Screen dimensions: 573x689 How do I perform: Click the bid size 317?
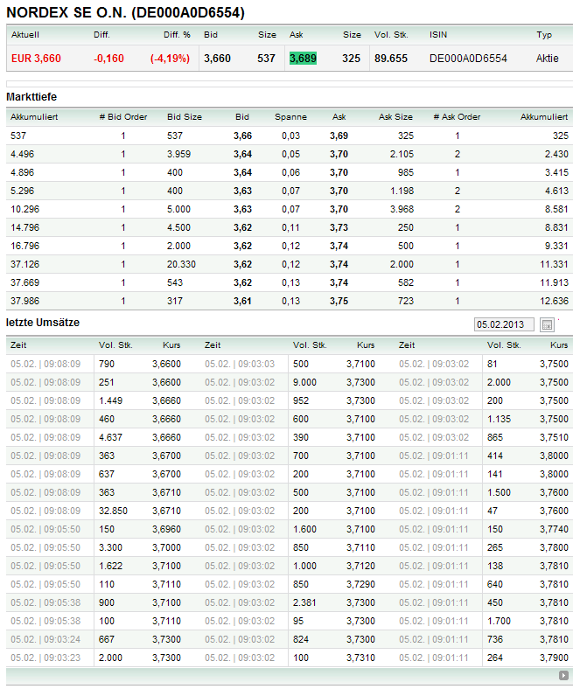pos(175,301)
